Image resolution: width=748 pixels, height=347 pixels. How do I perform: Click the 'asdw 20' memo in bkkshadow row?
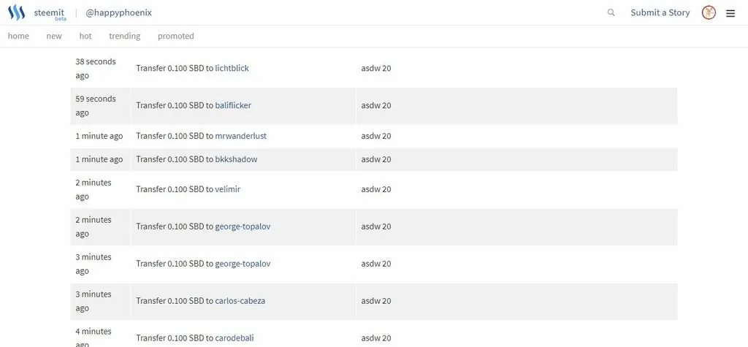pyautogui.click(x=376, y=159)
